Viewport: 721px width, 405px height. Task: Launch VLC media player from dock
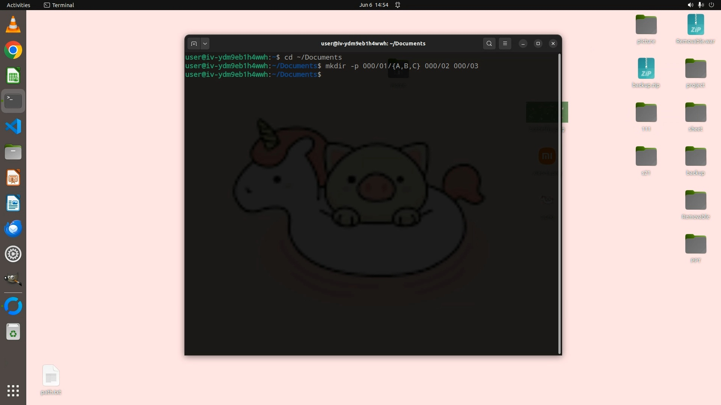pyautogui.click(x=13, y=25)
